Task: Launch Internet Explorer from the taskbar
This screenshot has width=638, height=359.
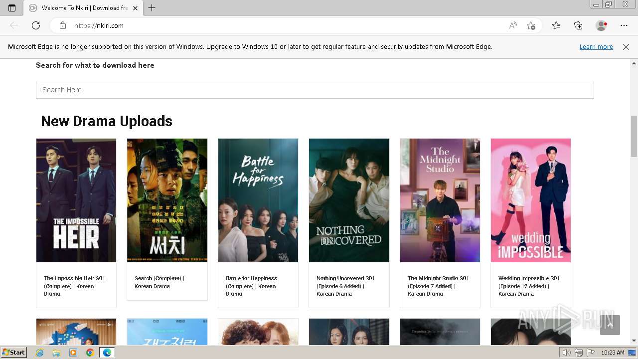Action: coord(40,353)
